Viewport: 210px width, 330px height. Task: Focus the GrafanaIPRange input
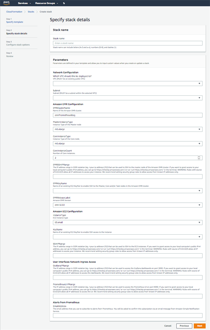click(128, 277)
